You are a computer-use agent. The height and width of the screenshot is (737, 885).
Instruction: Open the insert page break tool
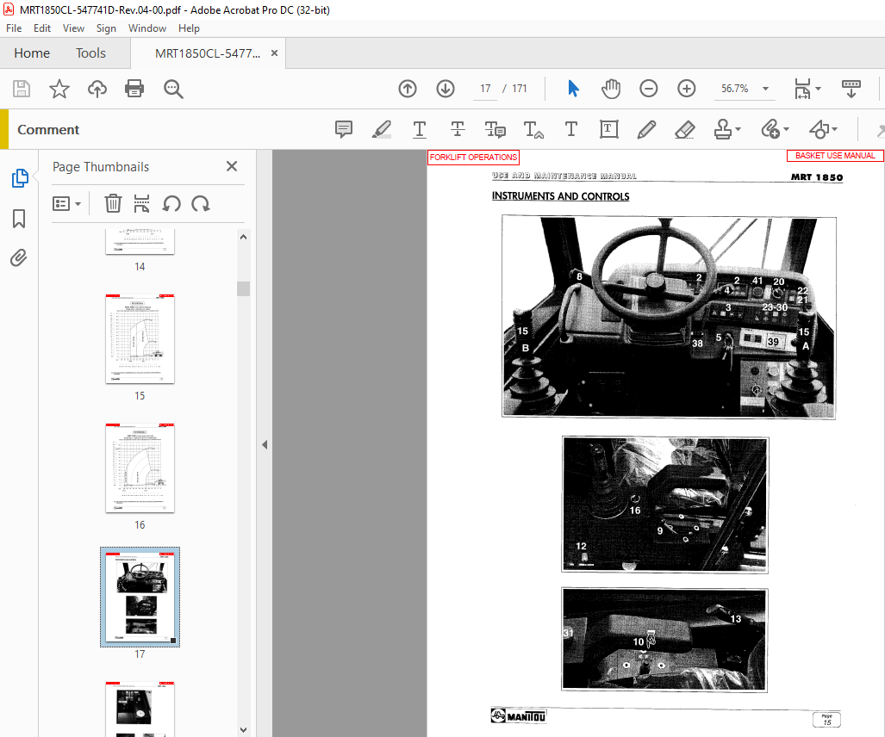pyautogui.click(x=141, y=203)
